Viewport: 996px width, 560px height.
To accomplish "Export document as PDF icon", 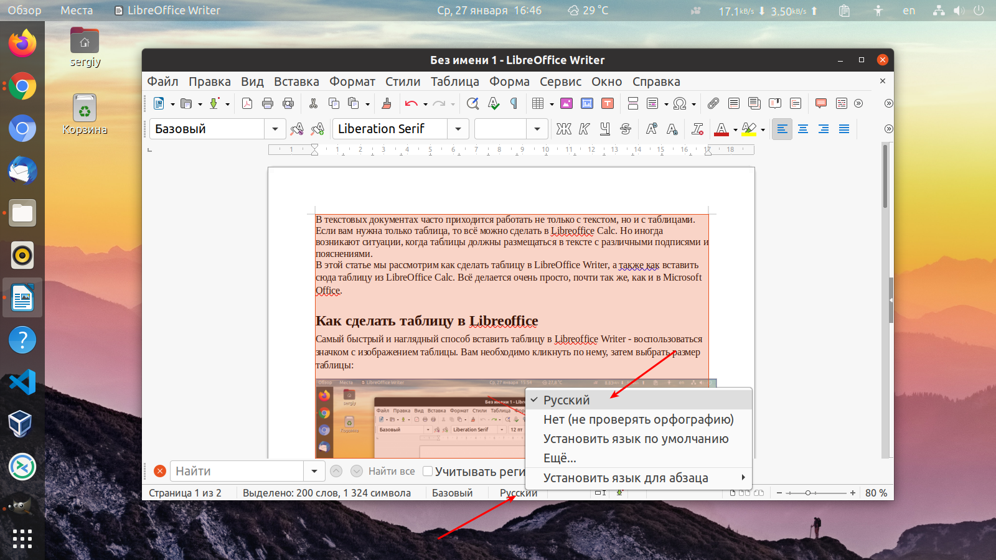I will pos(247,104).
